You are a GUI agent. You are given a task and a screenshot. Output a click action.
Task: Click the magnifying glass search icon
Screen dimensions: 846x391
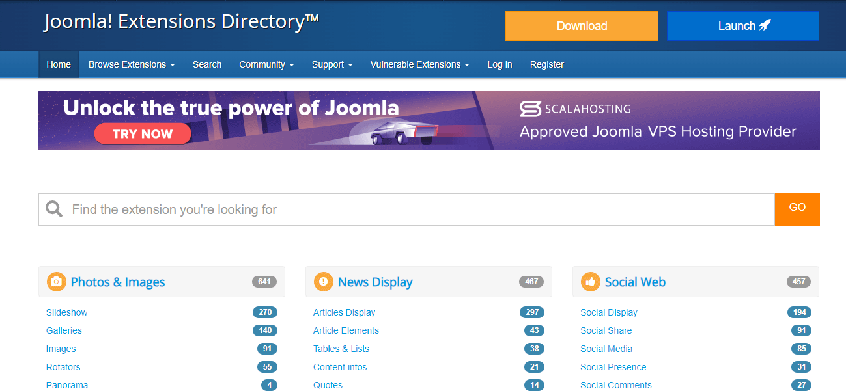tap(55, 209)
